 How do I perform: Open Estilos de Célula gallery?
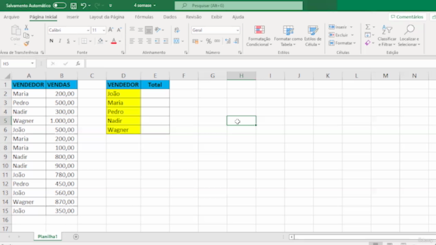click(x=313, y=35)
